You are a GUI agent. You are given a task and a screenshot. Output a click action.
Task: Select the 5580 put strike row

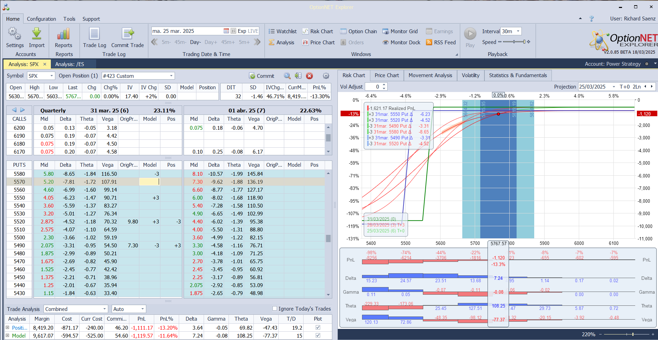[19, 174]
